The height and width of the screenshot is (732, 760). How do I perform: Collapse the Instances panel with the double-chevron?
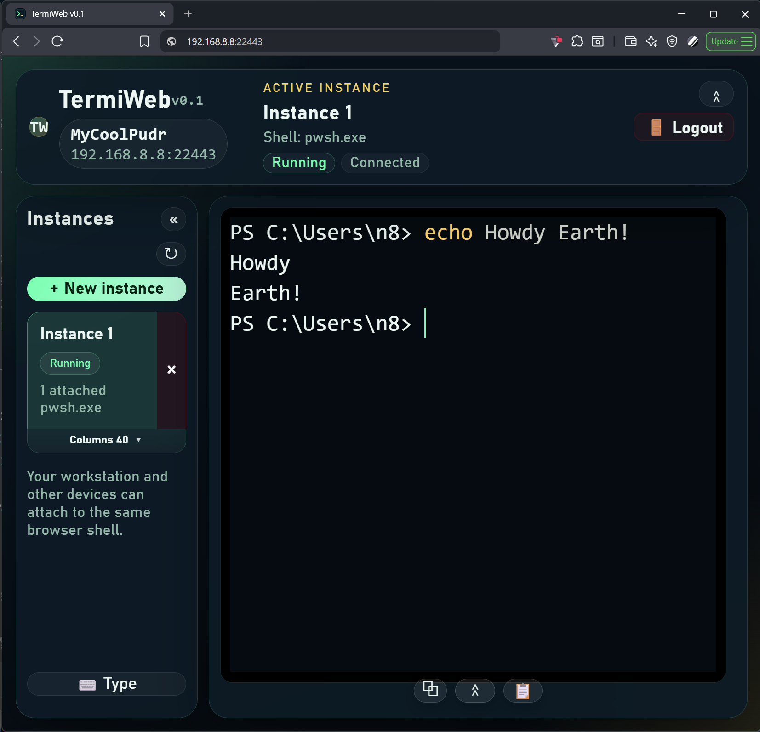[x=173, y=219]
